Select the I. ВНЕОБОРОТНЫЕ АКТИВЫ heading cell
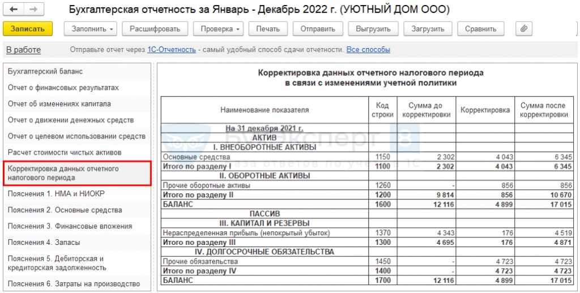Screen dimensions: 580x293 point(265,147)
